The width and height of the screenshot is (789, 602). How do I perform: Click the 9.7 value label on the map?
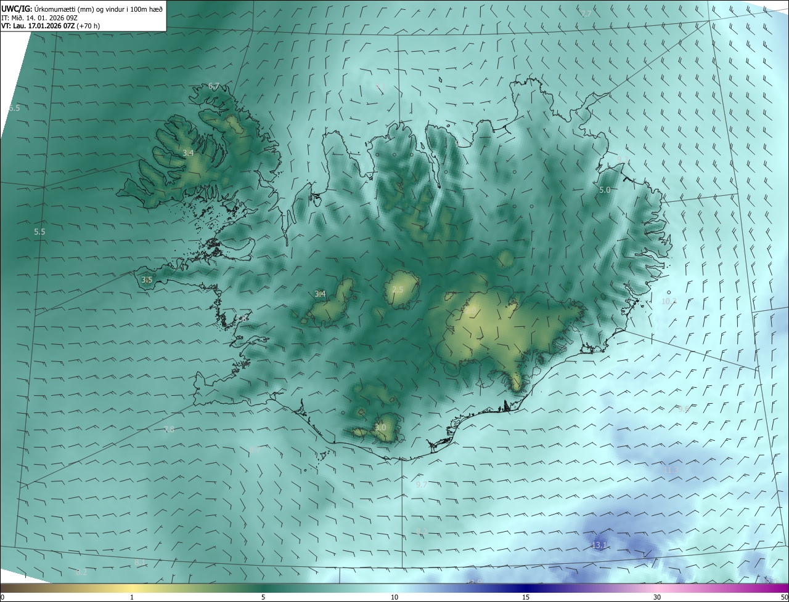pyautogui.click(x=422, y=485)
